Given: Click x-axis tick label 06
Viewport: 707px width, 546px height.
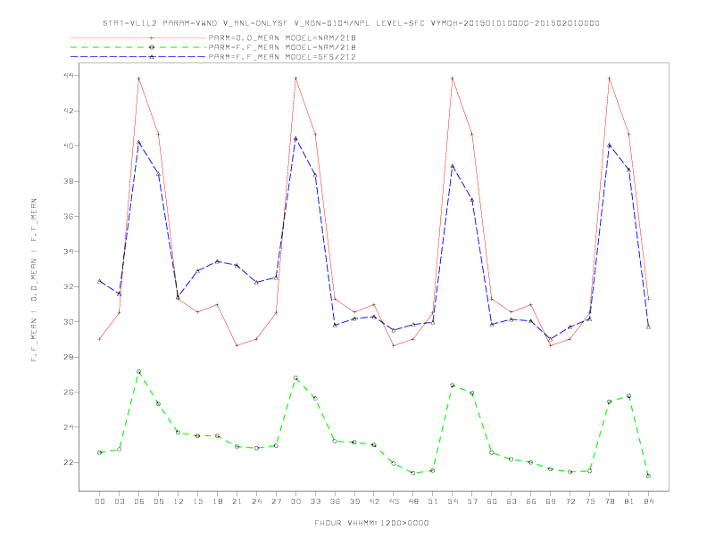Looking at the screenshot, I should point(139,501).
